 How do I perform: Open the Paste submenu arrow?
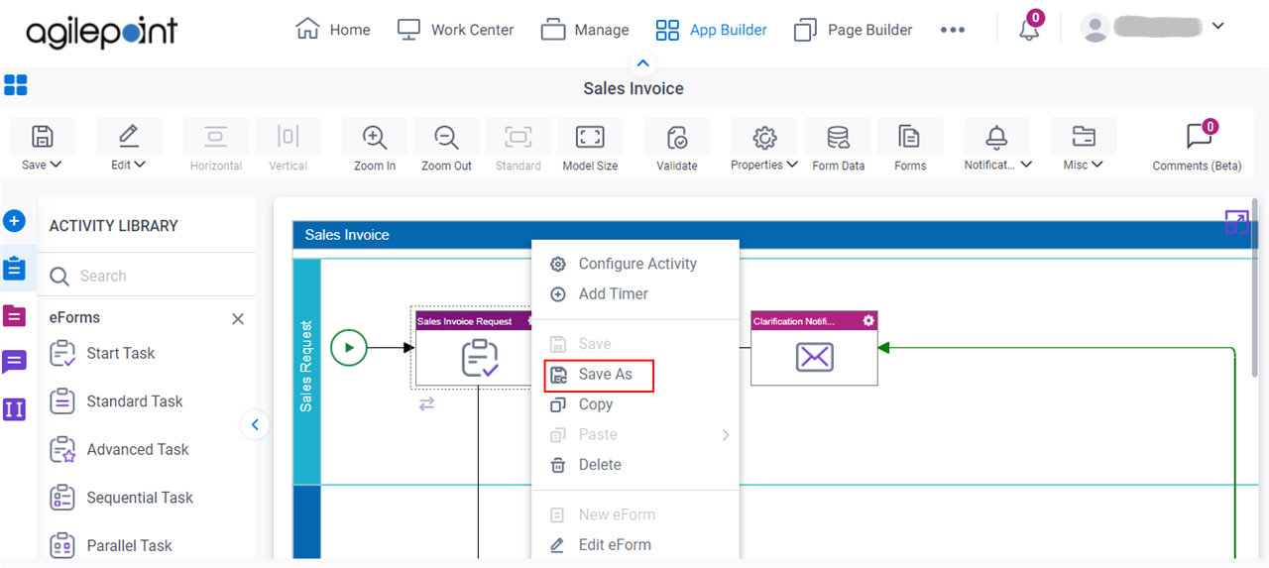point(726,434)
